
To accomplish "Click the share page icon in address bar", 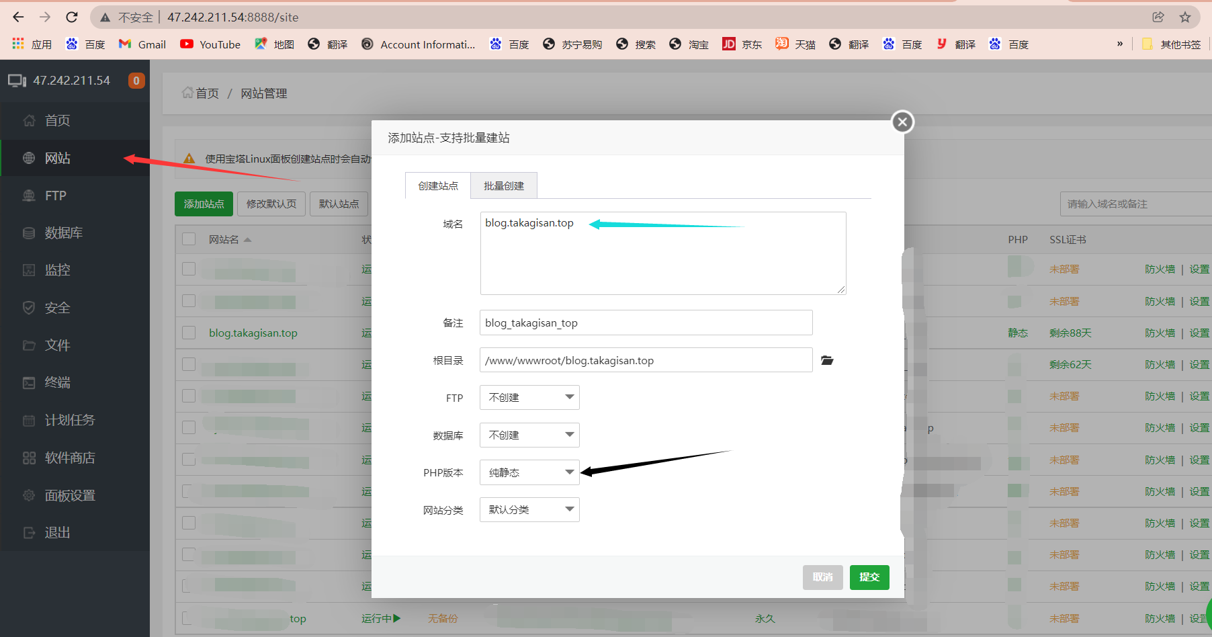I will pos(1158,17).
